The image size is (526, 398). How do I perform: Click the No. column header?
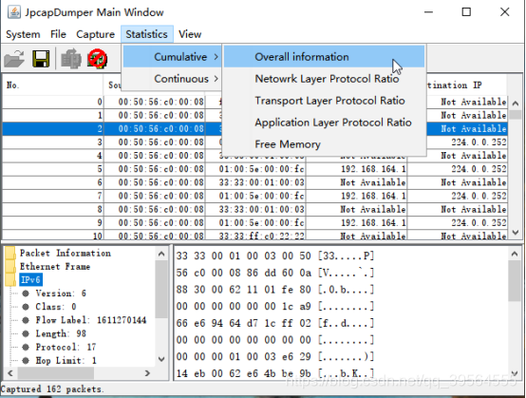point(52,85)
